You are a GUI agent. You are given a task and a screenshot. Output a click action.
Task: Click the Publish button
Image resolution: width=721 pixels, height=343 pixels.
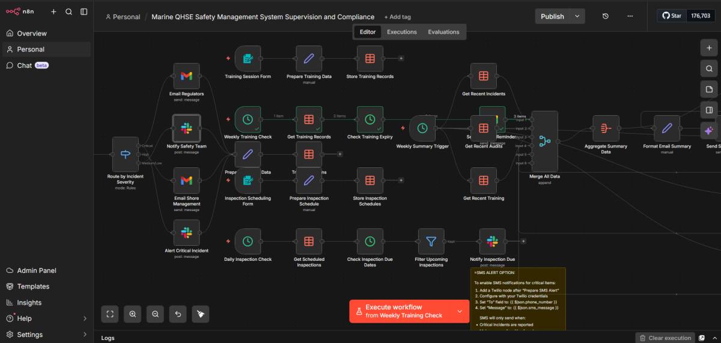tap(553, 16)
